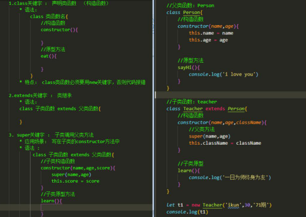Click the comment '//子类构造函数'
The width and height of the screenshot is (306, 217).
click(58, 161)
